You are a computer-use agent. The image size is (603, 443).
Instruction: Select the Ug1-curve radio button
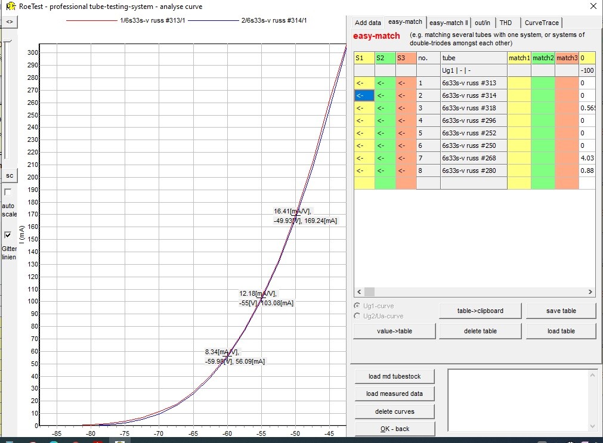357,306
